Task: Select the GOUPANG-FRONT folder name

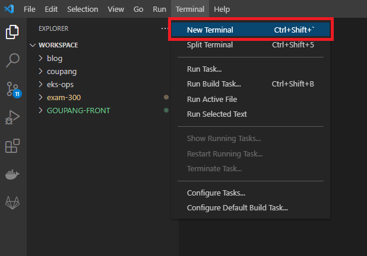Action: pyautogui.click(x=78, y=110)
